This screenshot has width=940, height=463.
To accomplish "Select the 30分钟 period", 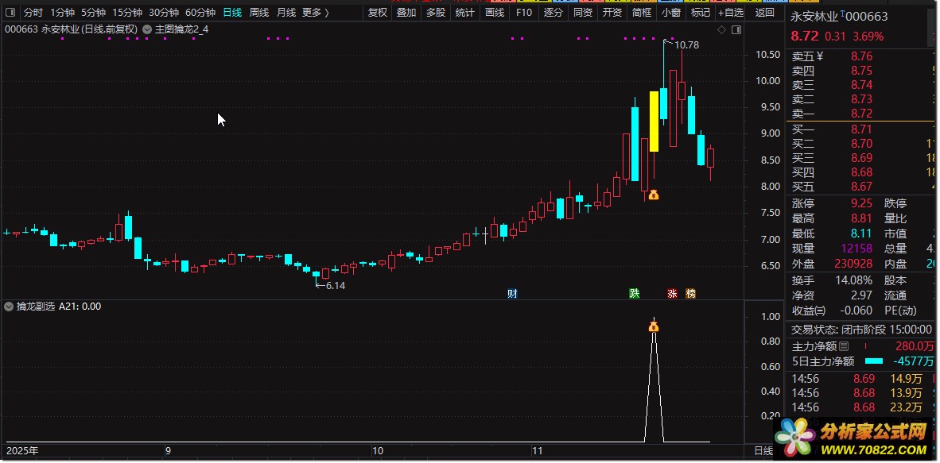I will [164, 13].
